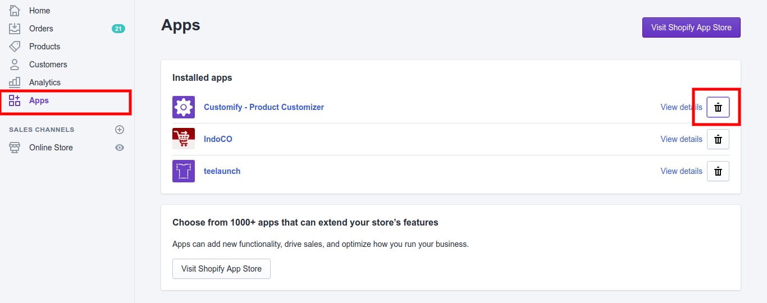The width and height of the screenshot is (767, 303).
Task: Click the Online Store storefront icon
Action: tap(15, 148)
